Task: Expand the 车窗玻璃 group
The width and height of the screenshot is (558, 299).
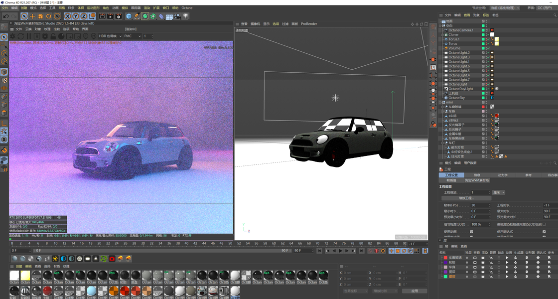Action: (442, 107)
